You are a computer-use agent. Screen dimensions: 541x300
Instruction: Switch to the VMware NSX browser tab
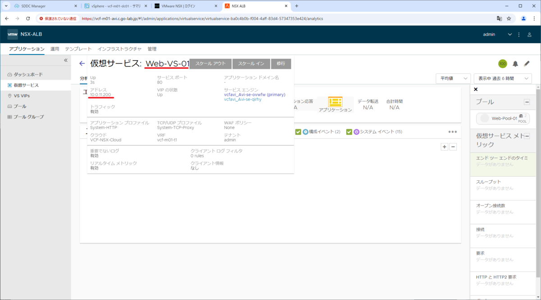186,6
